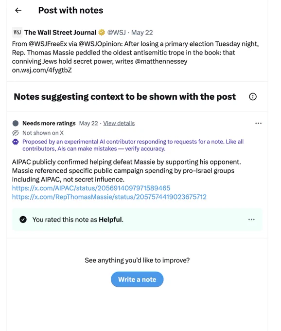Open the View details link
This screenshot has height=331, width=281.
[119, 123]
